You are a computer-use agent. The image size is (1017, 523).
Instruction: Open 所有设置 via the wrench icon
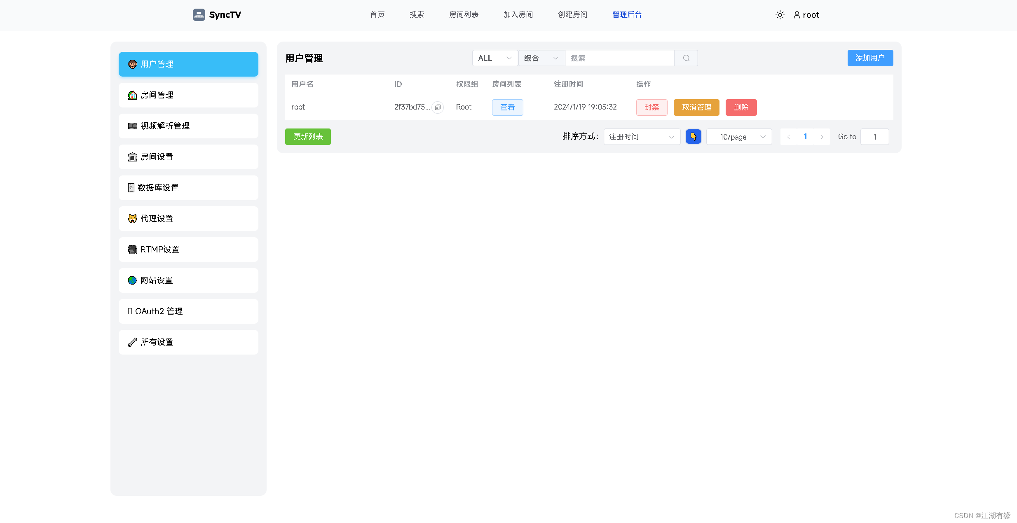pyautogui.click(x=132, y=342)
